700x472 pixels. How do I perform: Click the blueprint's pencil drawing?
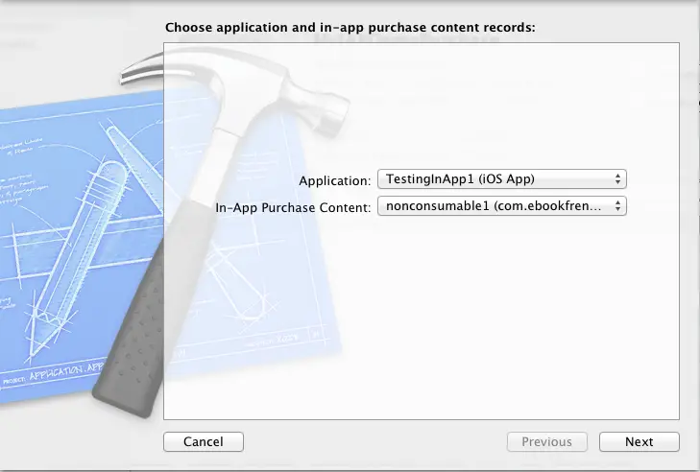click(77, 240)
